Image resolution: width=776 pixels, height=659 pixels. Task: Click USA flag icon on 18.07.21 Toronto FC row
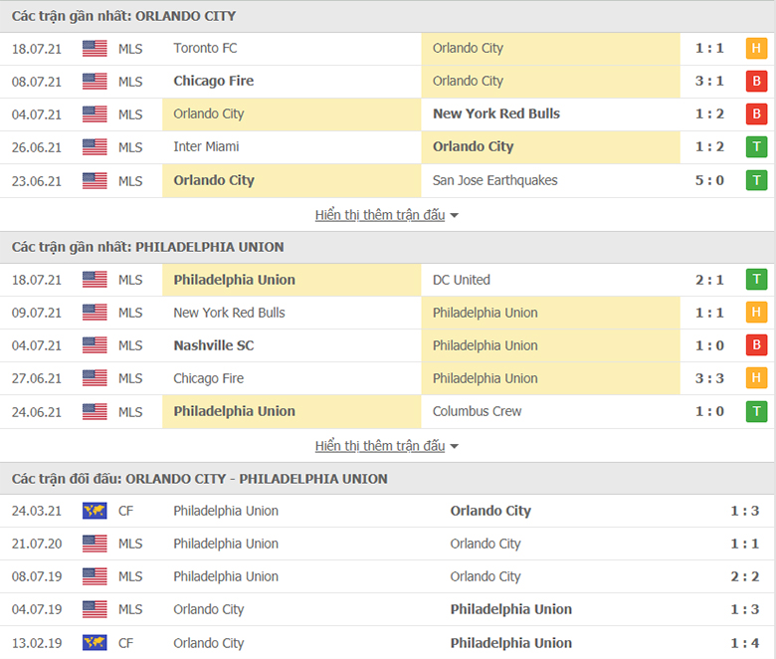click(x=95, y=49)
